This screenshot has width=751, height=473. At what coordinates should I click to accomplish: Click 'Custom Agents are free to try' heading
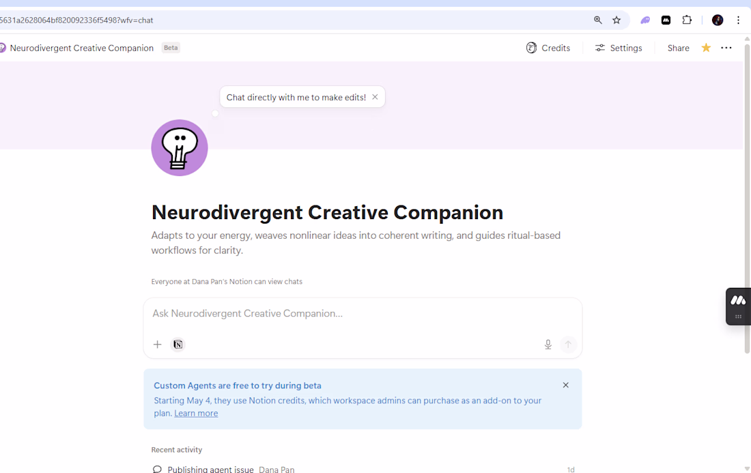(238, 386)
